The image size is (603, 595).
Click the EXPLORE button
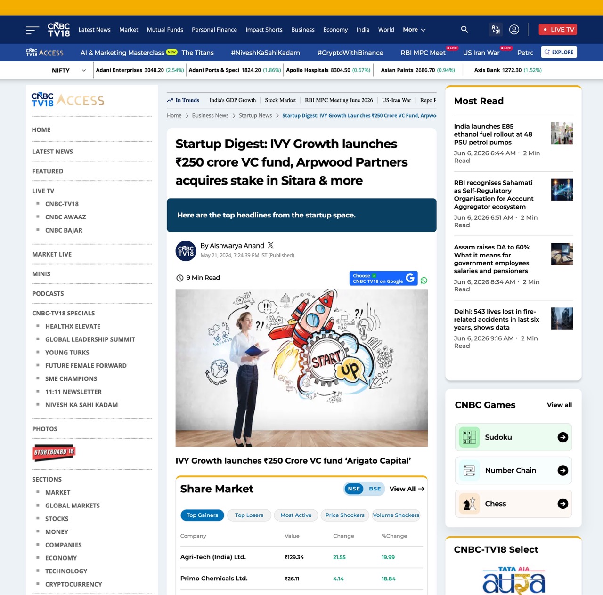[559, 52]
